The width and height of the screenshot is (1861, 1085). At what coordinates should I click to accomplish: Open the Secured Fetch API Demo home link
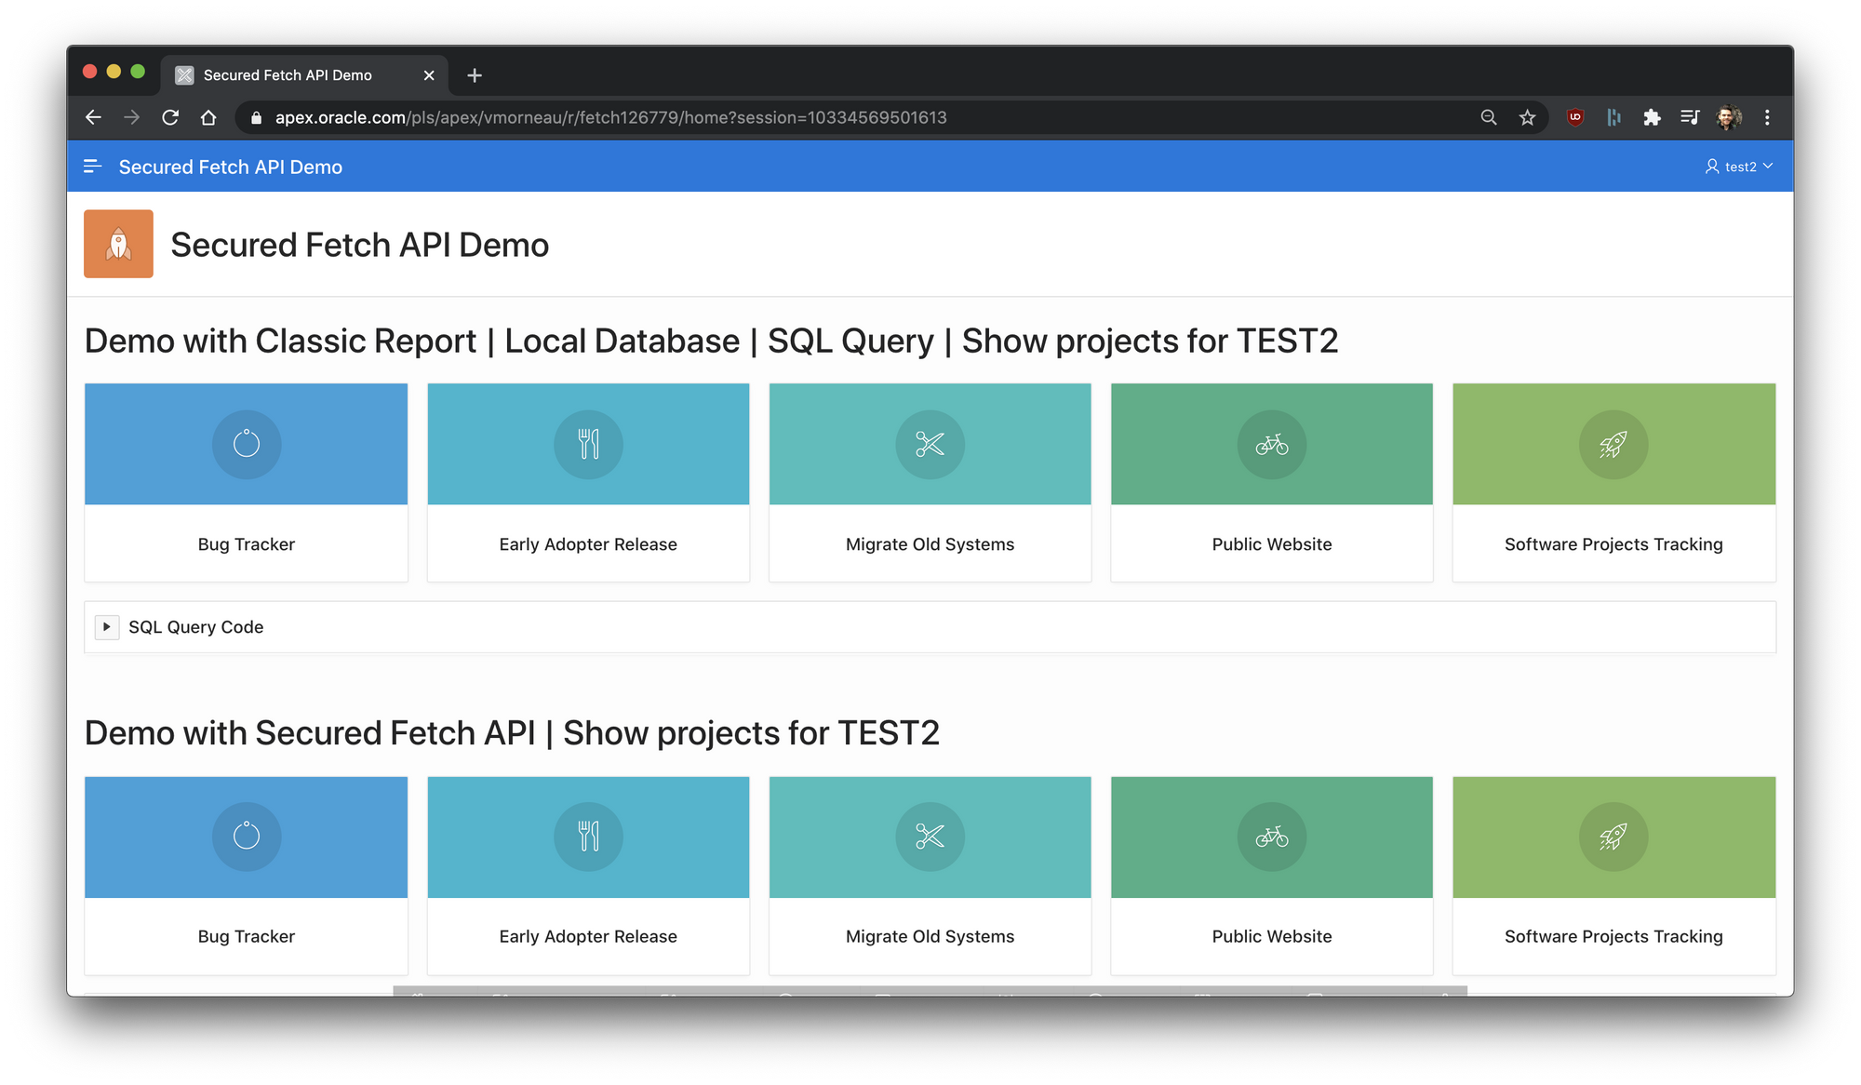pos(230,166)
